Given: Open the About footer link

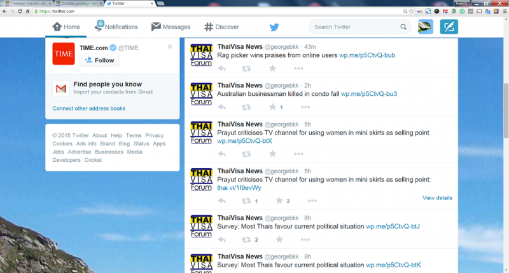Looking at the screenshot, I should (100, 135).
